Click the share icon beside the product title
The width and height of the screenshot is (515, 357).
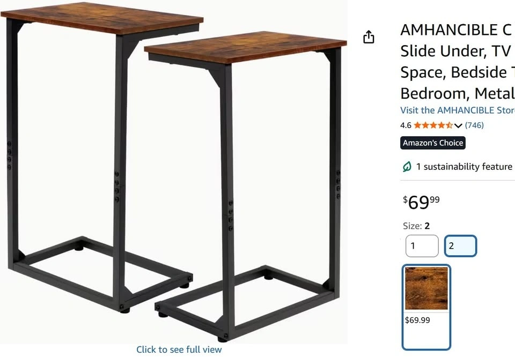point(369,37)
